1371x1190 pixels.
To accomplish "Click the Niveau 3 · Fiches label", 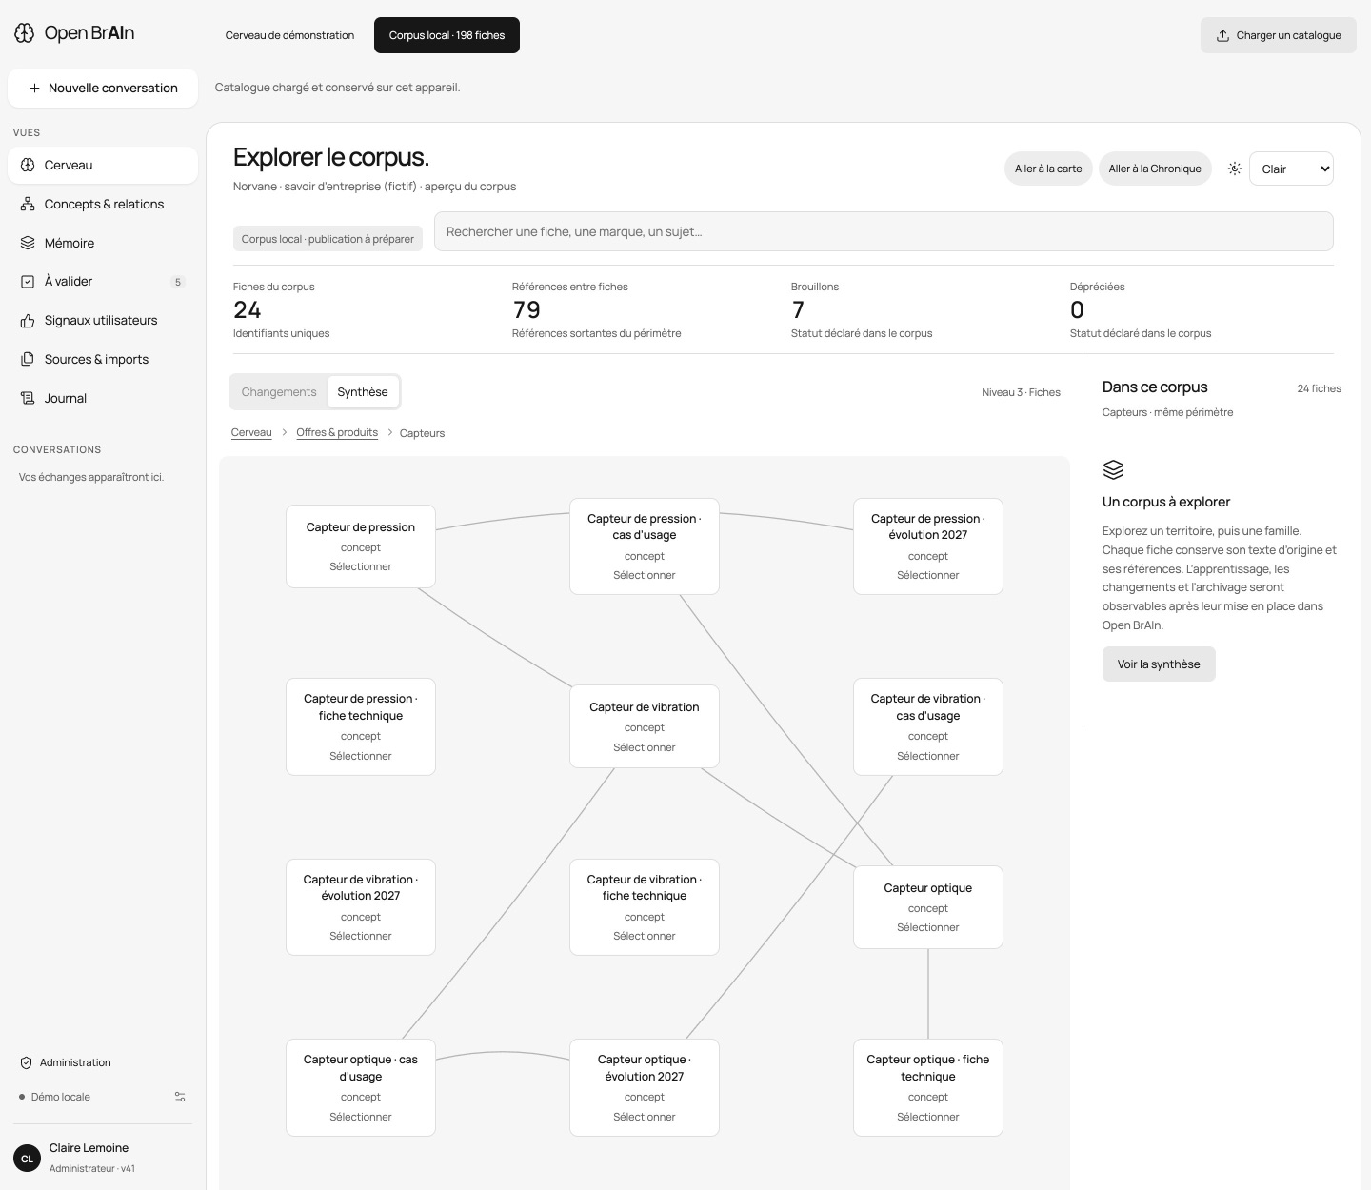I will point(1021,392).
